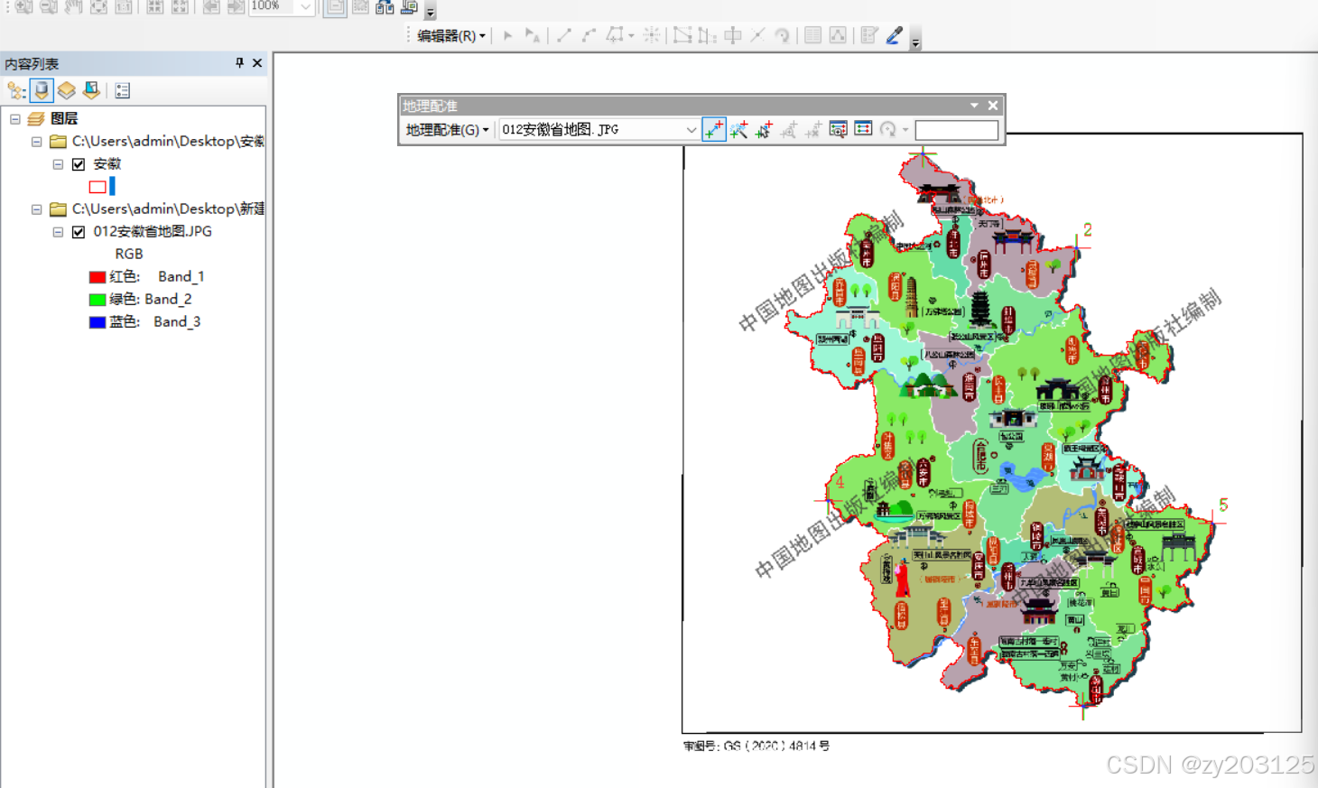
Task: Collapse the 安徽 layer node
Action: [58, 164]
